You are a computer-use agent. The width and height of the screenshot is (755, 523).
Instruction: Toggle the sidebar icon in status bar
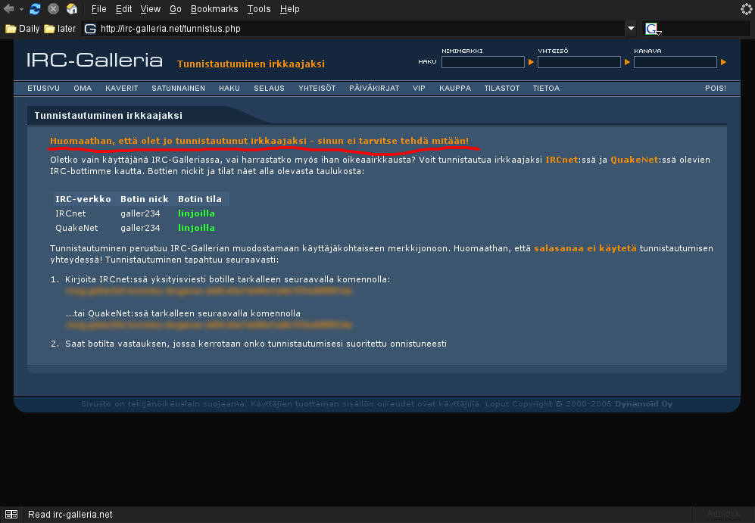[11, 515]
